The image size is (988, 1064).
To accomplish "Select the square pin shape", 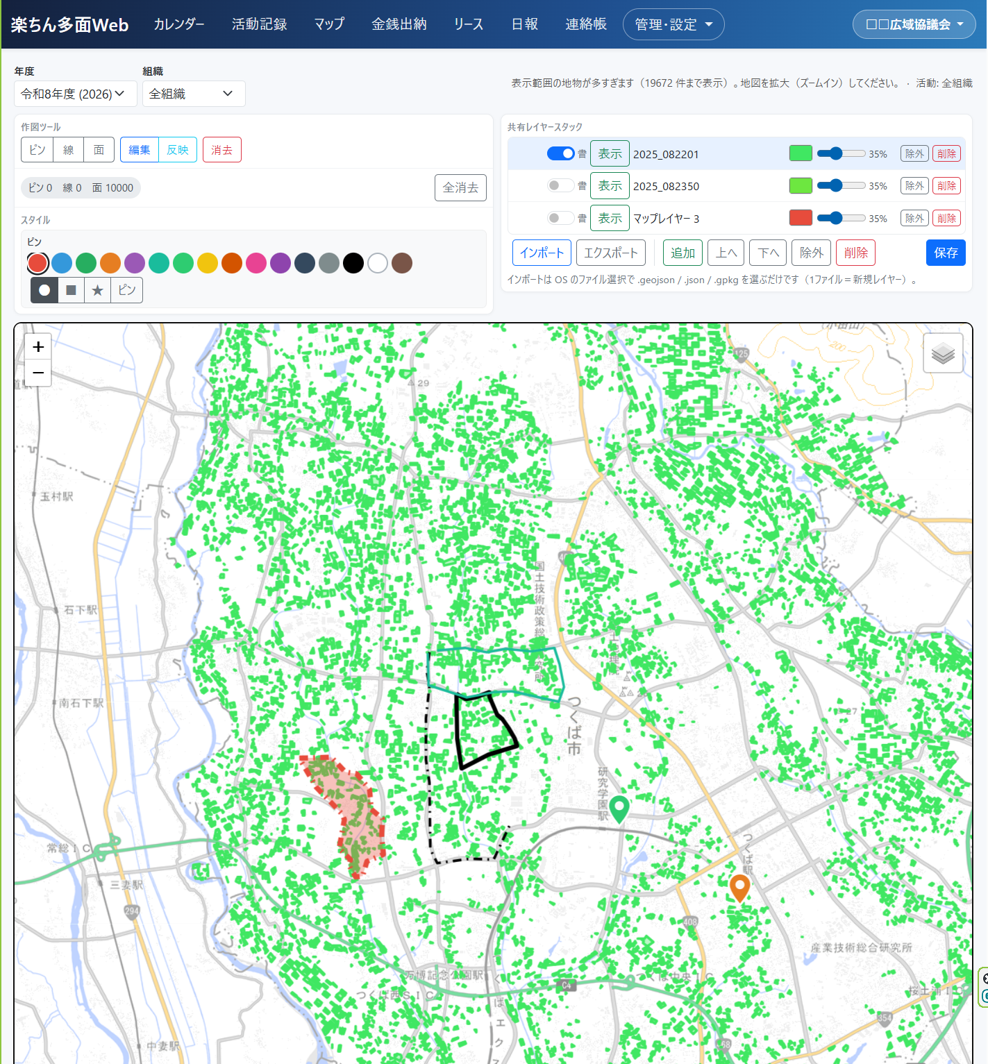I will click(x=71, y=290).
